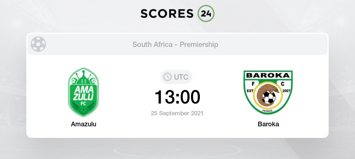Click hut emblem atop Amazulu crest
355x159 pixels.
(83, 78)
